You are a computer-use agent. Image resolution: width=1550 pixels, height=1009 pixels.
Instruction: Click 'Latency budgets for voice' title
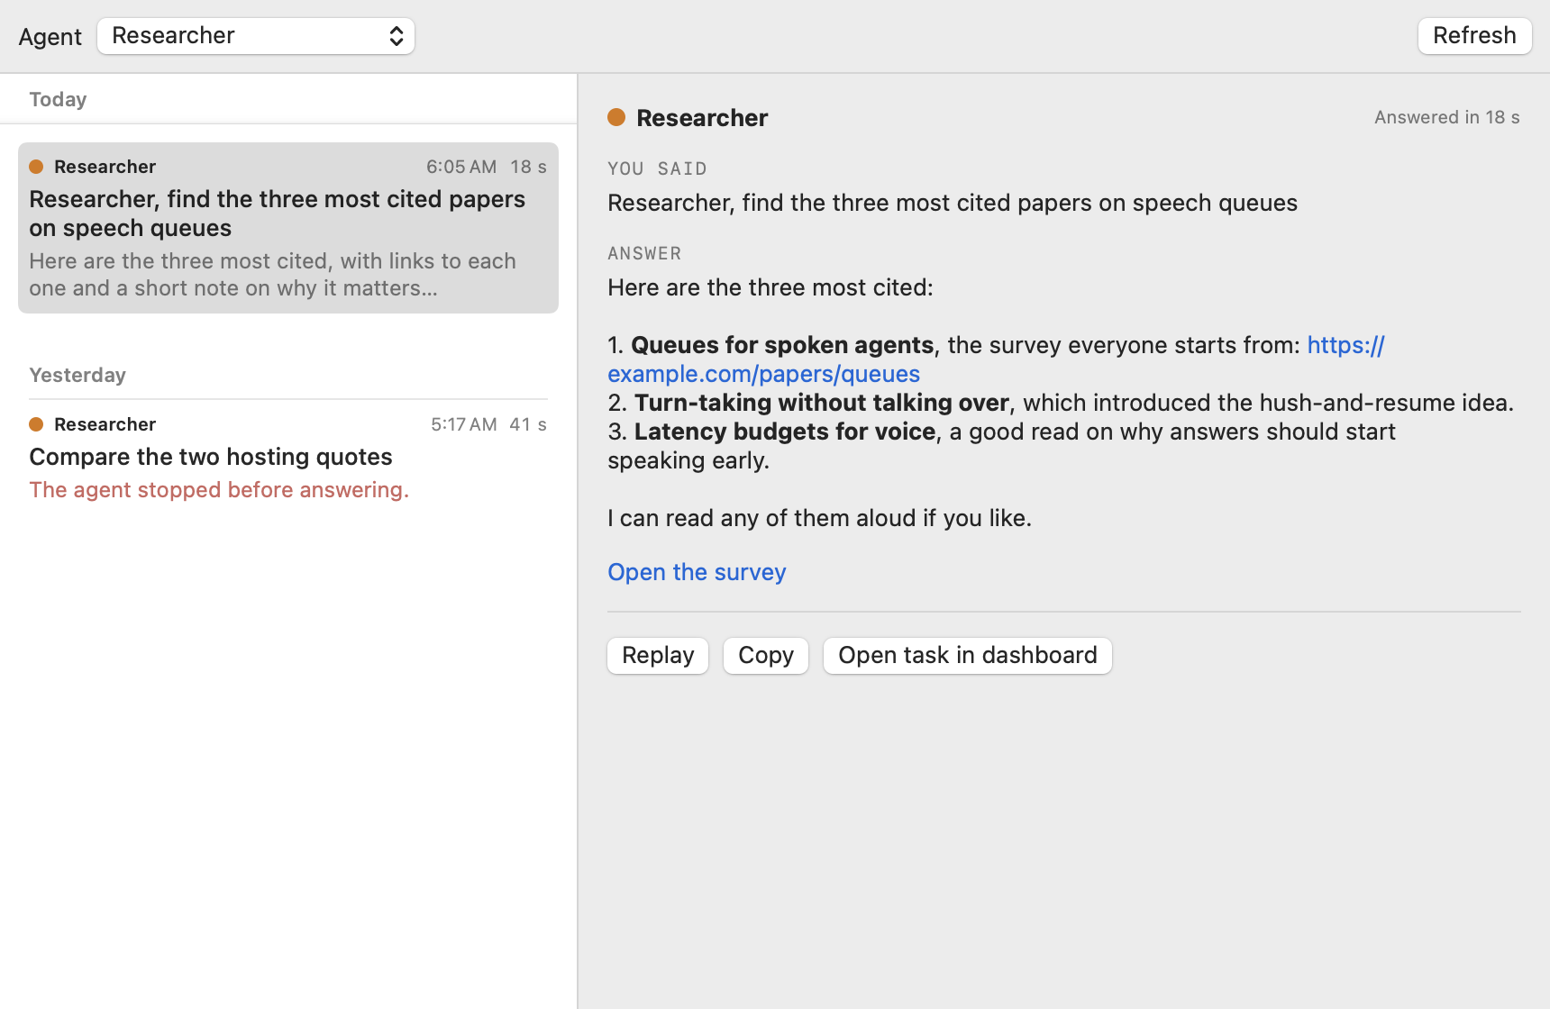[x=785, y=432]
